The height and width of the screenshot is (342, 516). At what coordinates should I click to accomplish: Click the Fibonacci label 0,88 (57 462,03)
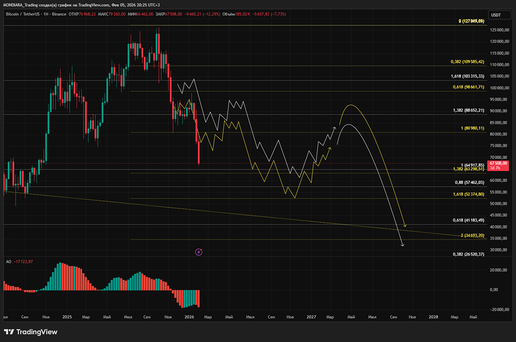[470, 182]
